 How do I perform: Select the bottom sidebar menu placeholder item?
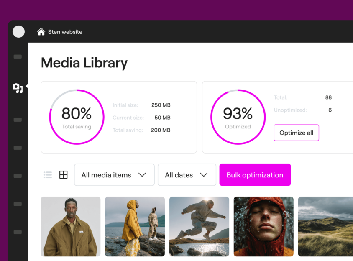pos(18,232)
